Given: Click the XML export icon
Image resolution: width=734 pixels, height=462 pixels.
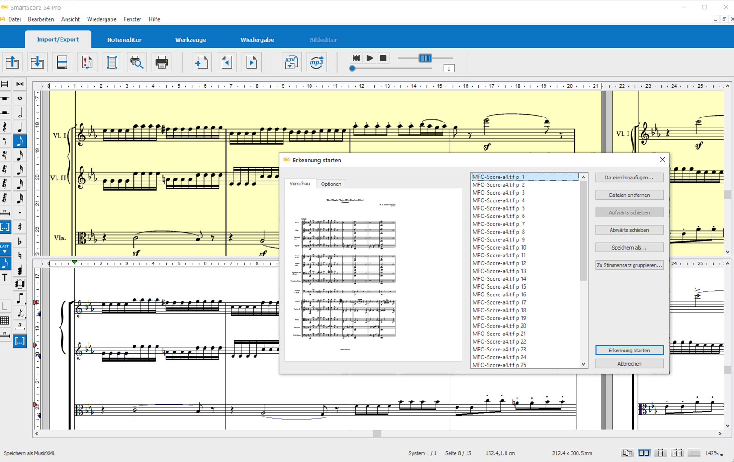Looking at the screenshot, I should (x=291, y=62).
